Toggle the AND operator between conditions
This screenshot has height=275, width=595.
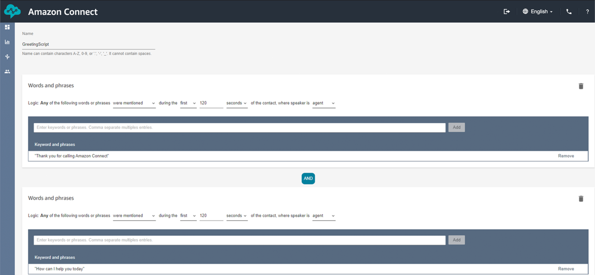[308, 179]
